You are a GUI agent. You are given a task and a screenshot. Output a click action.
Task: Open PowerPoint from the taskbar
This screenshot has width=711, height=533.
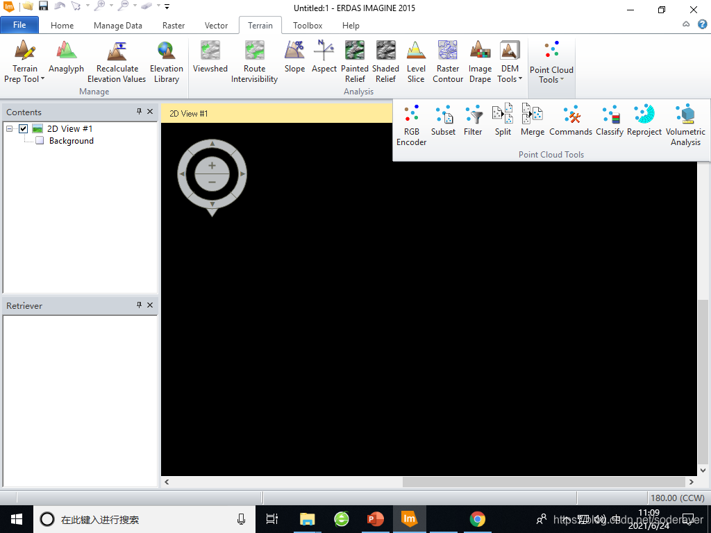click(x=375, y=519)
